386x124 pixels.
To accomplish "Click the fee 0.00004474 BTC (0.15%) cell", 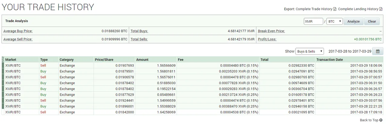I will pyautogui.click(x=218, y=100).
